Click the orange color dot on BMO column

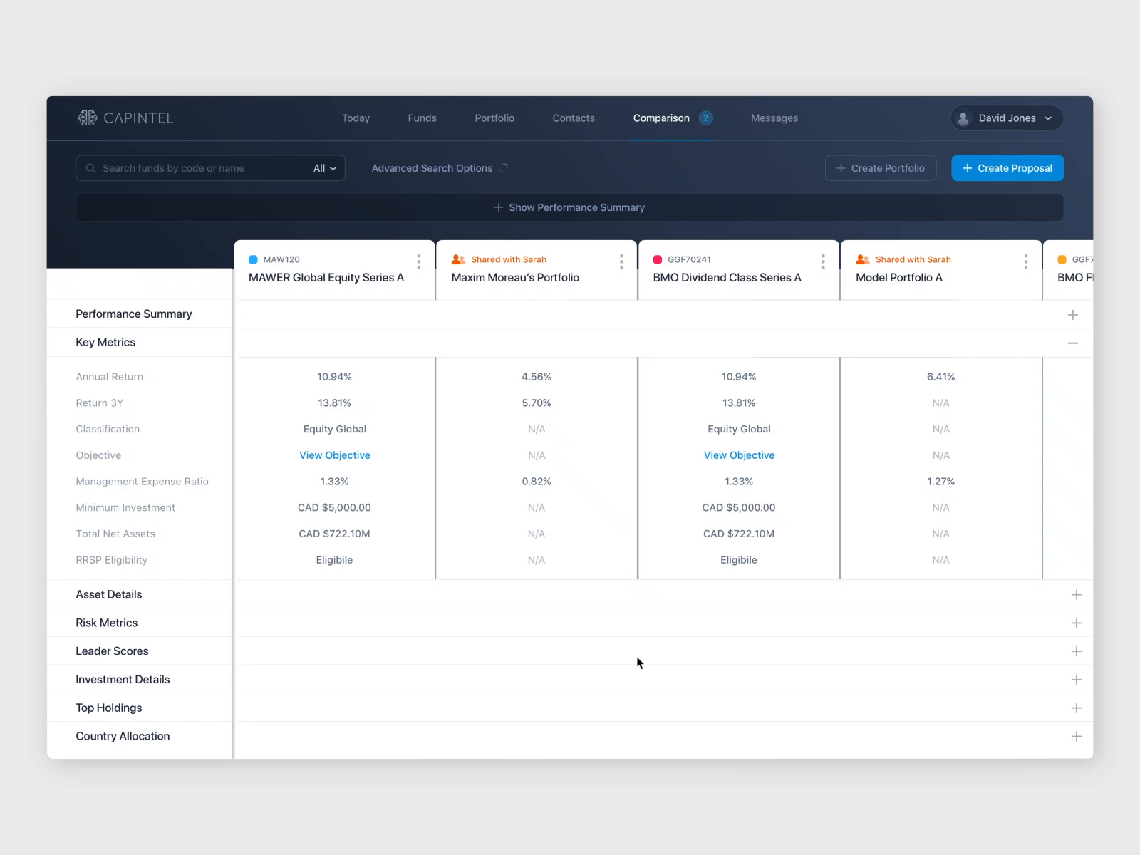(x=1062, y=259)
